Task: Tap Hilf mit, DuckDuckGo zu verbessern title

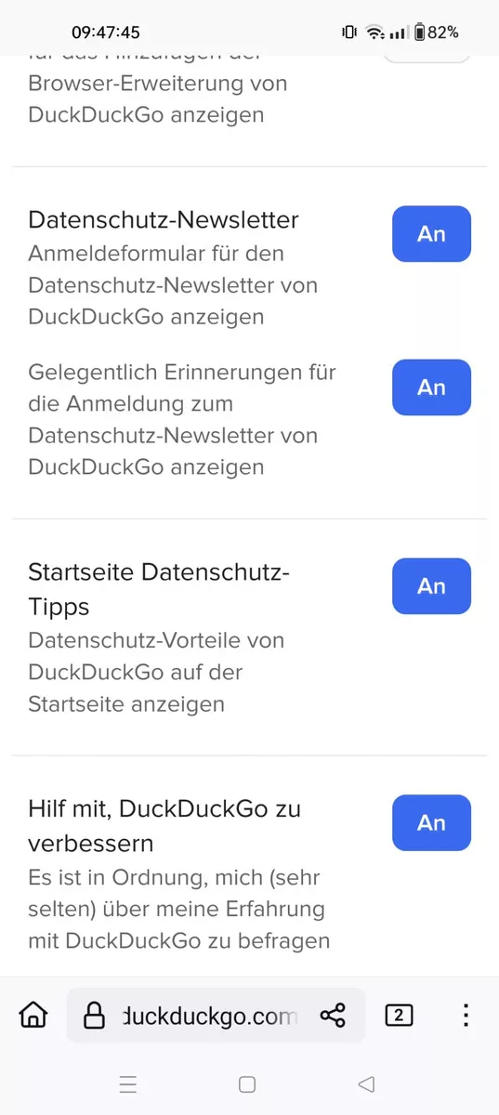Action: point(164,825)
